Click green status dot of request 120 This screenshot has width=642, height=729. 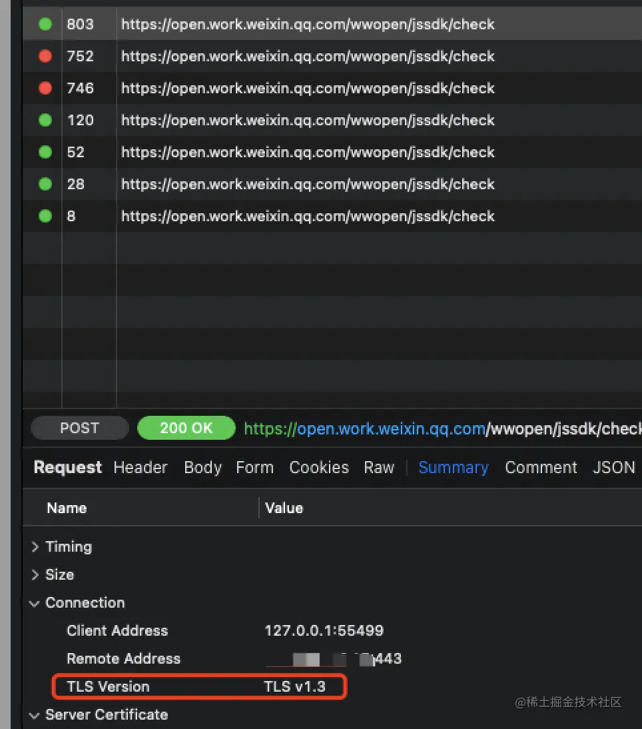click(x=45, y=121)
